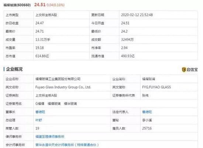Select the securities representative 张伟

145,96
